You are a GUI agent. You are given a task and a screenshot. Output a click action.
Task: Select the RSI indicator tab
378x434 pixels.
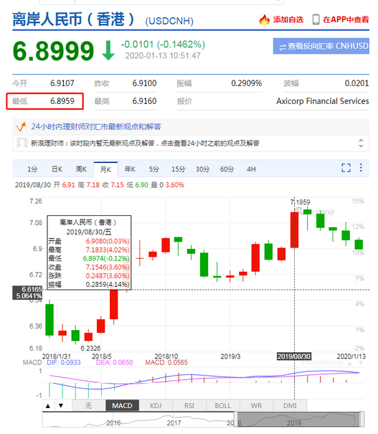pyautogui.click(x=190, y=406)
